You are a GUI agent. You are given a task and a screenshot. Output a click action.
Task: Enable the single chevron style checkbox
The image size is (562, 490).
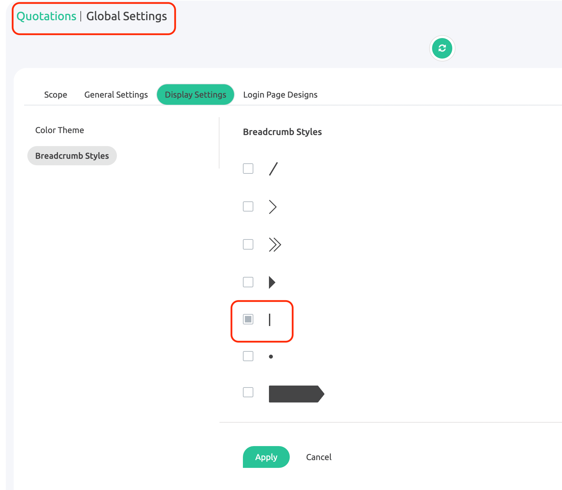coord(248,206)
